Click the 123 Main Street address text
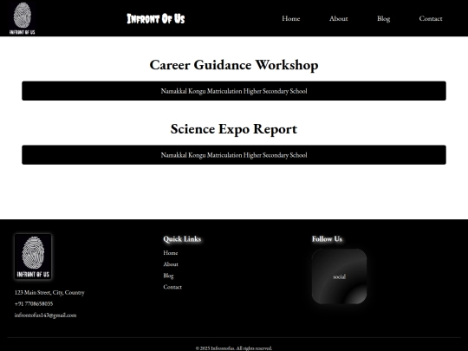 [49, 293]
